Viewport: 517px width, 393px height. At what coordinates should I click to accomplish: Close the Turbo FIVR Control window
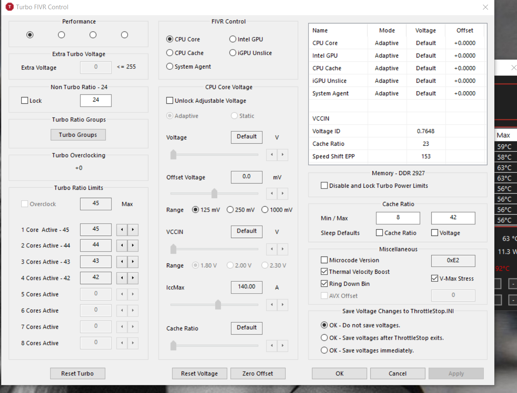pyautogui.click(x=485, y=7)
